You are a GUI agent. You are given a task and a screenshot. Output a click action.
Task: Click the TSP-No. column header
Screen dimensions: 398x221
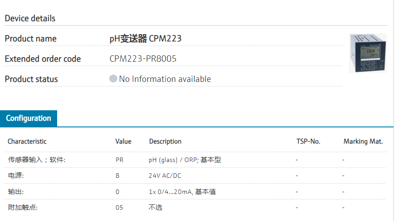coord(308,141)
